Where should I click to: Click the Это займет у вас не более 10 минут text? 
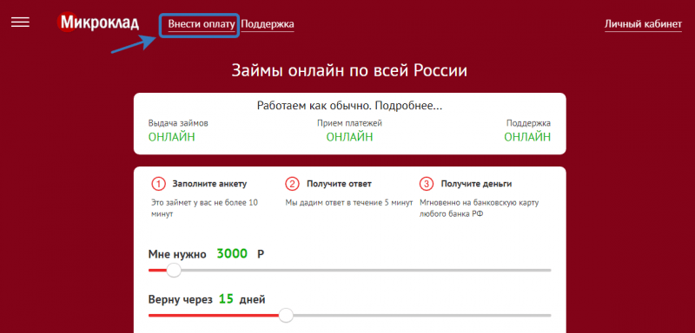pyautogui.click(x=204, y=209)
